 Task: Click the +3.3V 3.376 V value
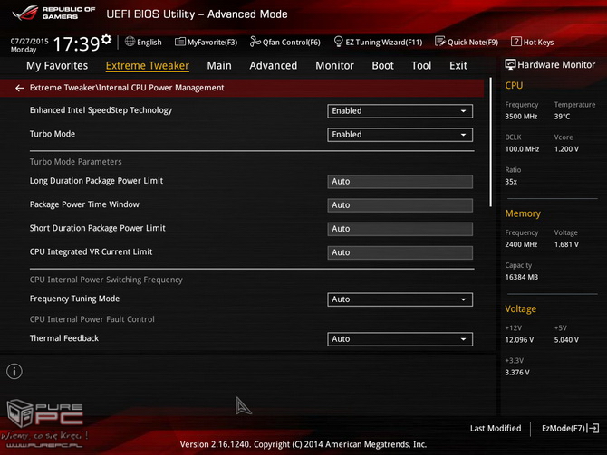click(517, 373)
